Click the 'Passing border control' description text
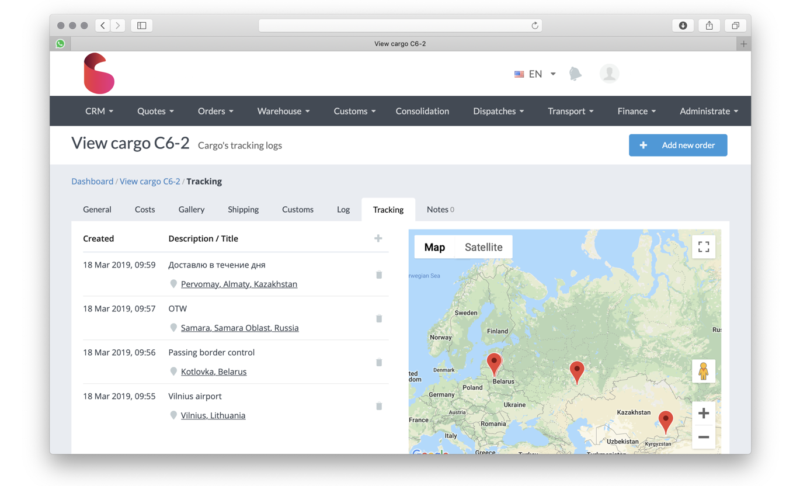 click(211, 352)
